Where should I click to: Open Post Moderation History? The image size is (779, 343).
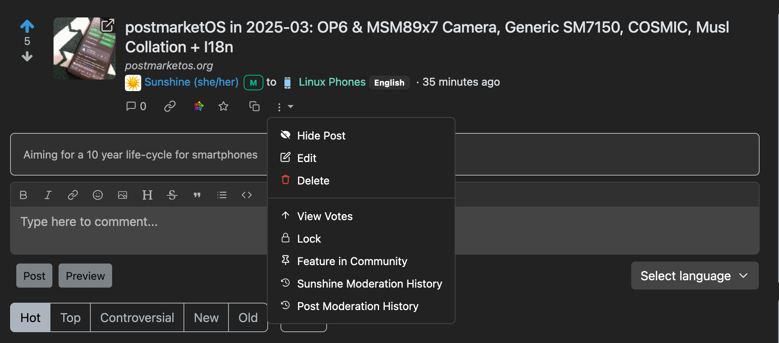pos(361,306)
